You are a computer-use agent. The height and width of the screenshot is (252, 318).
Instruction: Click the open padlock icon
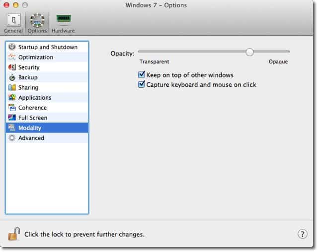[x=14, y=234]
